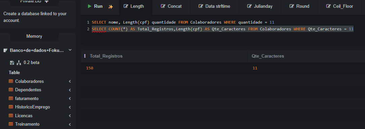Select the Data strftime tab
This screenshot has width=365, height=129.
[214, 6]
